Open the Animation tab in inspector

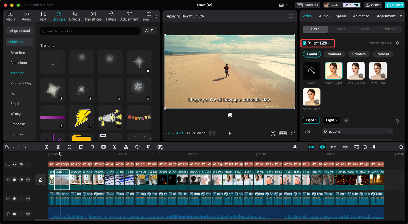pos(361,16)
